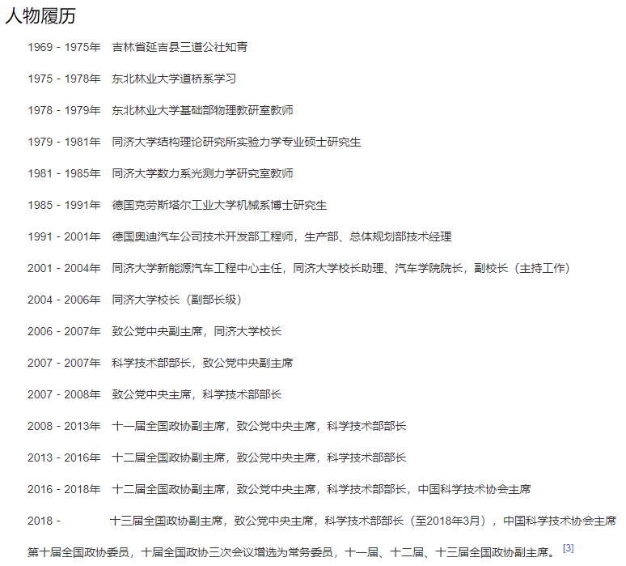Click the 第十届全国政协委员 summary sentence
The height and width of the screenshot is (566, 626).
click(78, 552)
